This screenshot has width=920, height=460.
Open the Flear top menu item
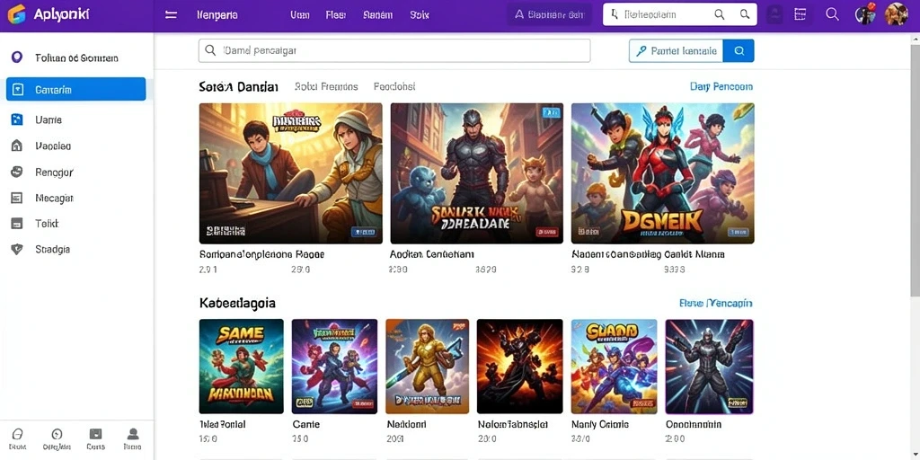(336, 15)
